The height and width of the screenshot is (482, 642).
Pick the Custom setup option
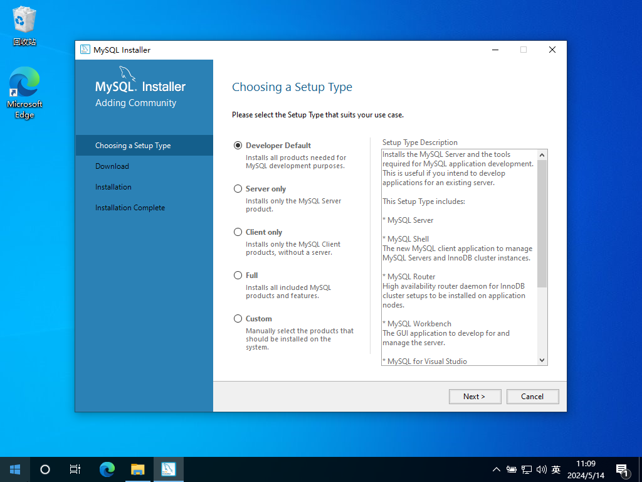point(238,319)
